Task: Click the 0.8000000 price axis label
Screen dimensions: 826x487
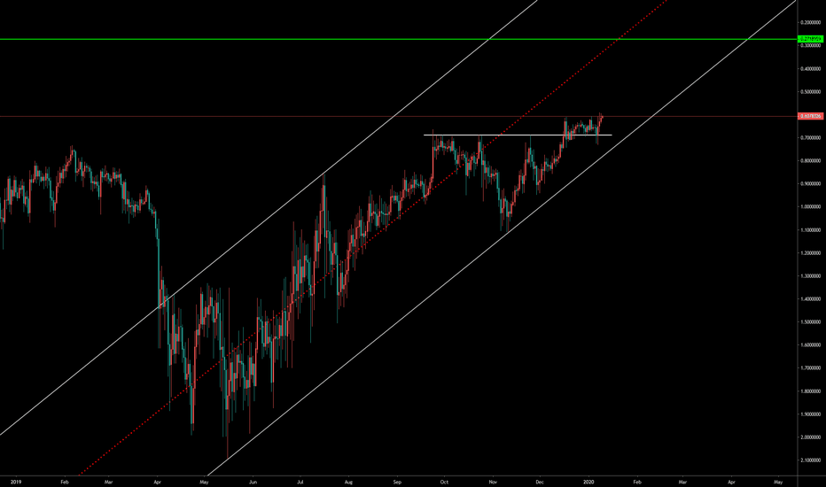Action: pos(811,161)
